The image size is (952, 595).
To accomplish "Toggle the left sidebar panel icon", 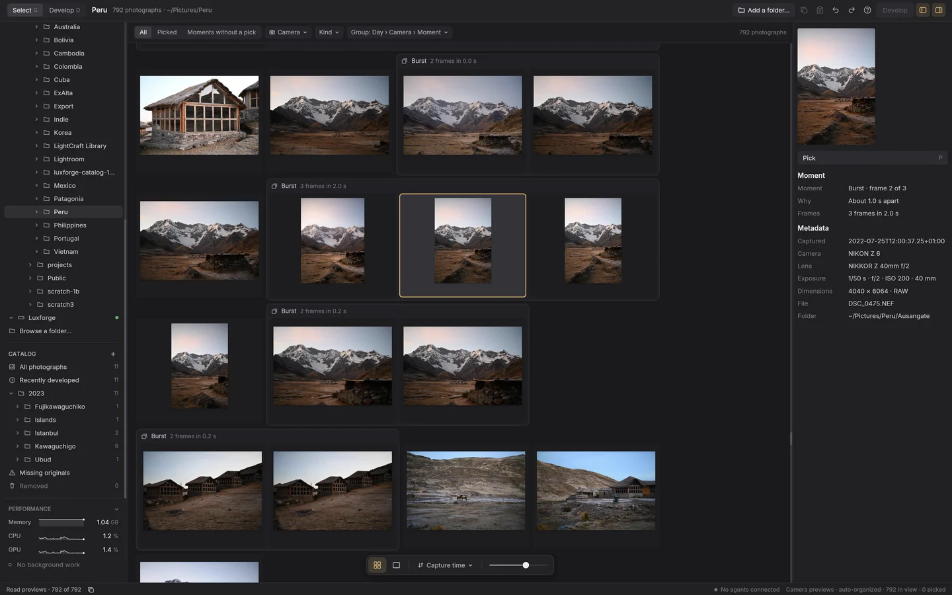I will [x=923, y=10].
